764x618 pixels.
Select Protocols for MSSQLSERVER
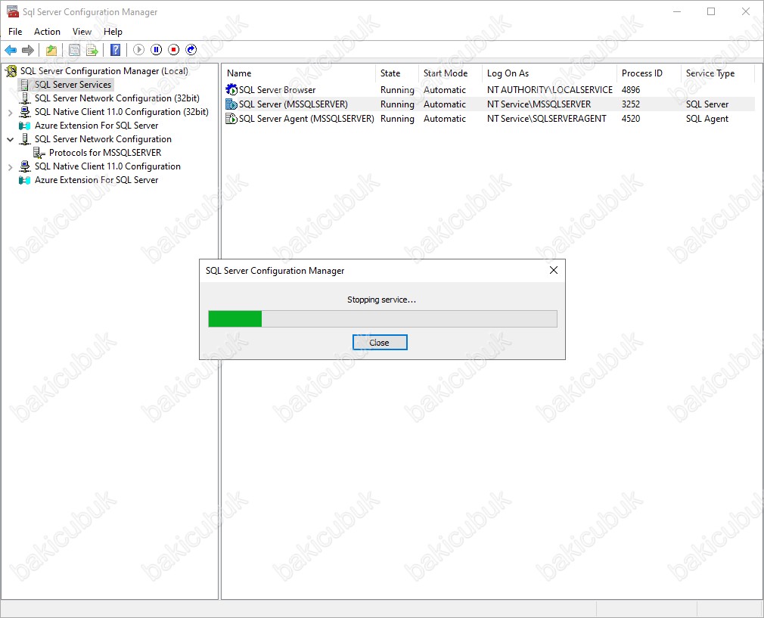tap(105, 153)
